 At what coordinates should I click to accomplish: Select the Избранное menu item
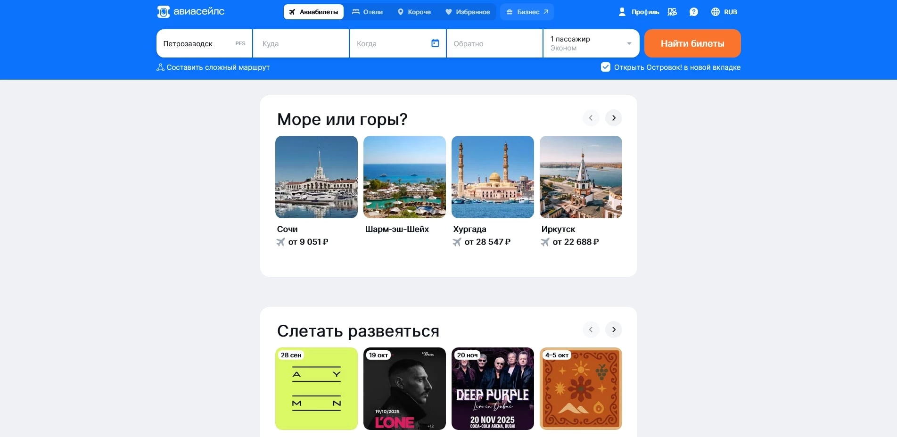[x=468, y=12]
